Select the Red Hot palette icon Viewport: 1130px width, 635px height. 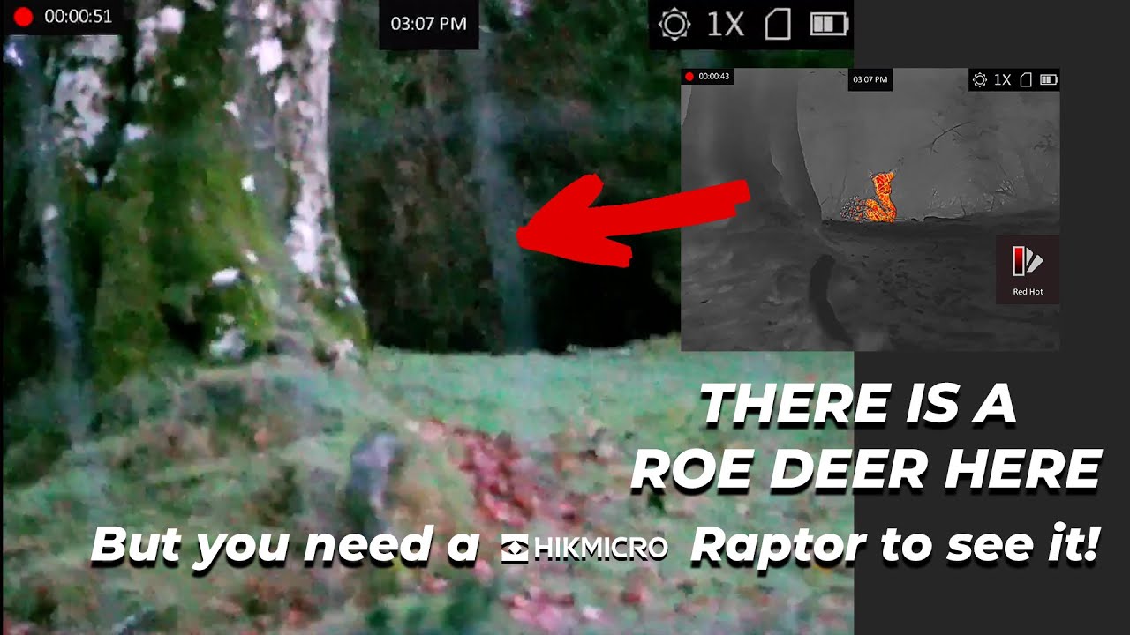coord(1028,262)
